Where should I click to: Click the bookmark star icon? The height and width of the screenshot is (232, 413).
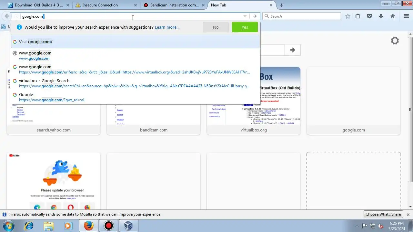(x=348, y=16)
